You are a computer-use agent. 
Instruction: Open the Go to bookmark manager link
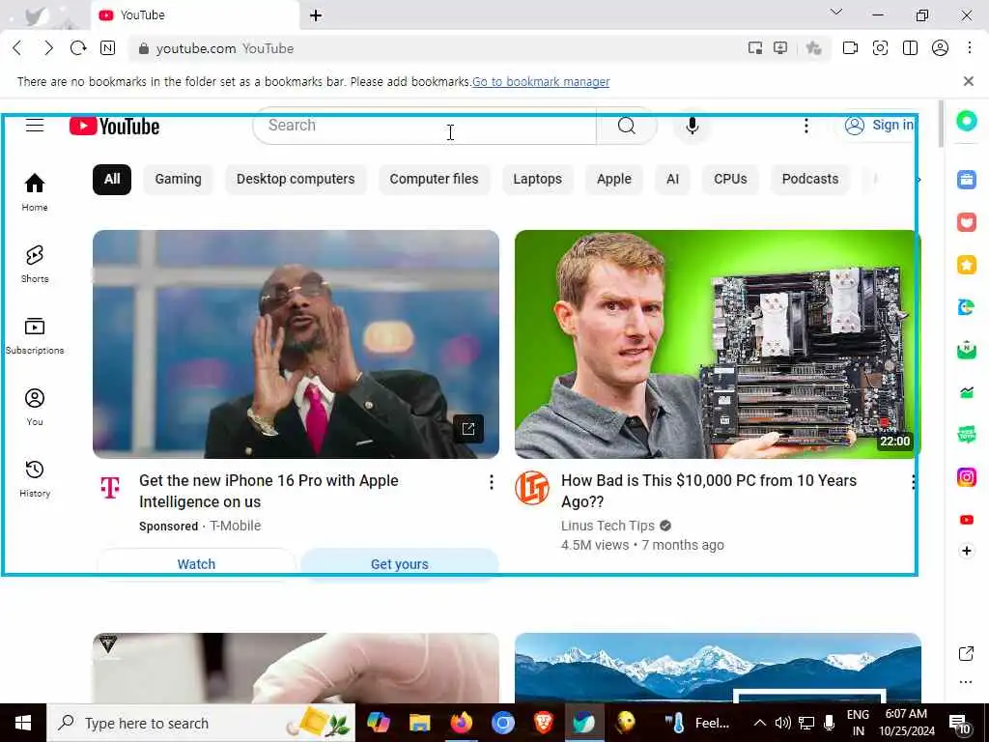(541, 81)
